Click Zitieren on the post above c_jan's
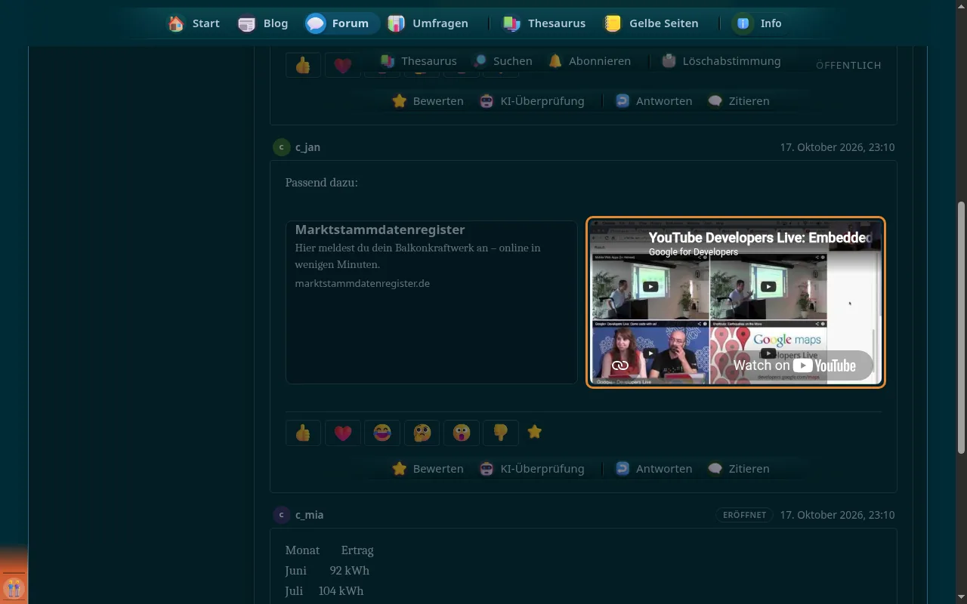Image resolution: width=967 pixels, height=604 pixels. [739, 101]
